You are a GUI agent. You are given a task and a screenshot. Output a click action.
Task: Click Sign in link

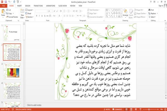161,6
